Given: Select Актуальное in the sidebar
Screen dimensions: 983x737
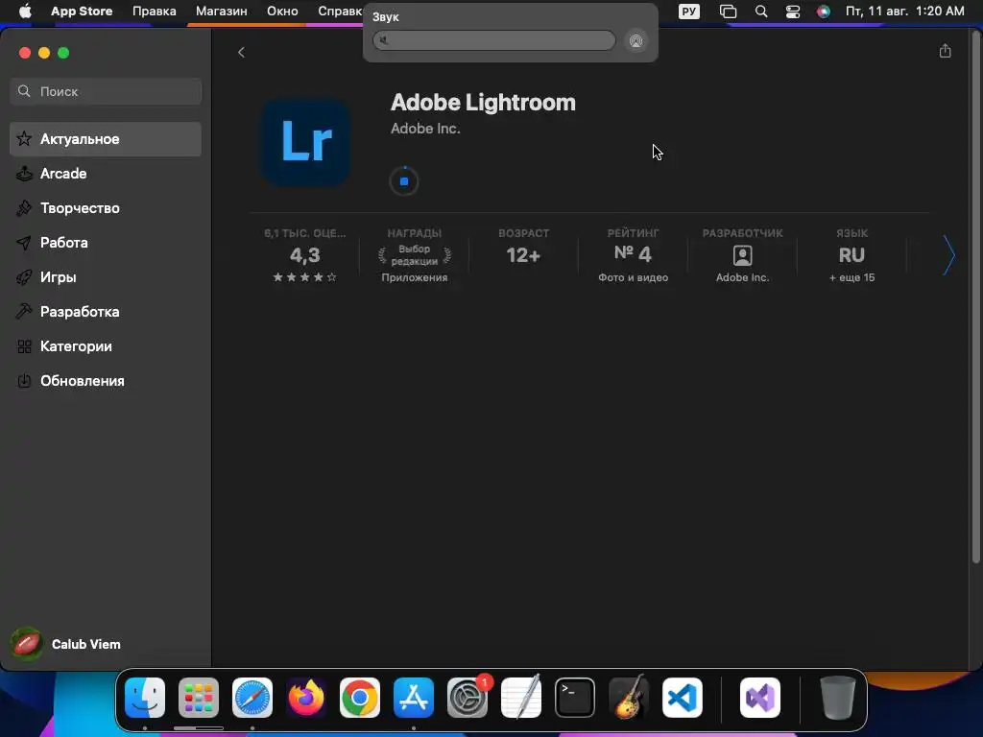Looking at the screenshot, I should pos(106,139).
